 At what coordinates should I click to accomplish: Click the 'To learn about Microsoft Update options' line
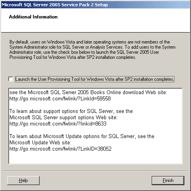pos(82,136)
